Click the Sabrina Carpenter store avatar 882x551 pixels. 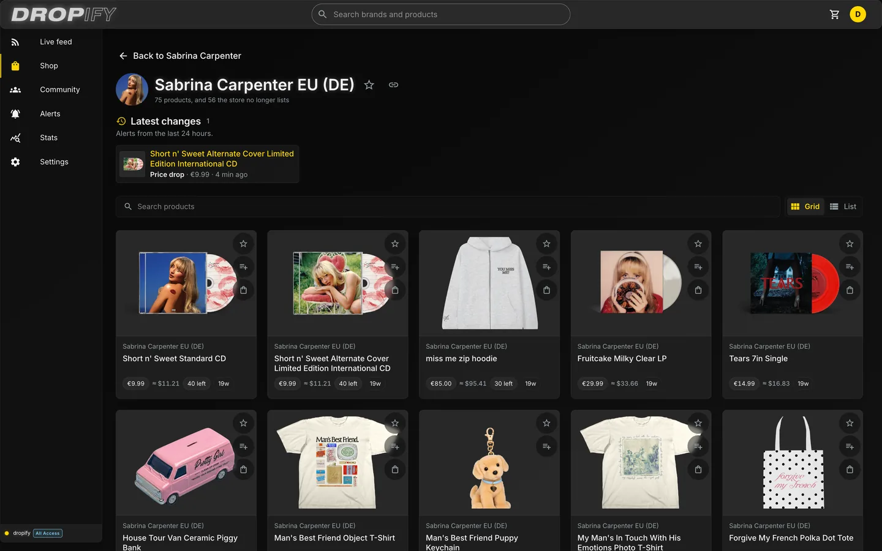click(132, 89)
